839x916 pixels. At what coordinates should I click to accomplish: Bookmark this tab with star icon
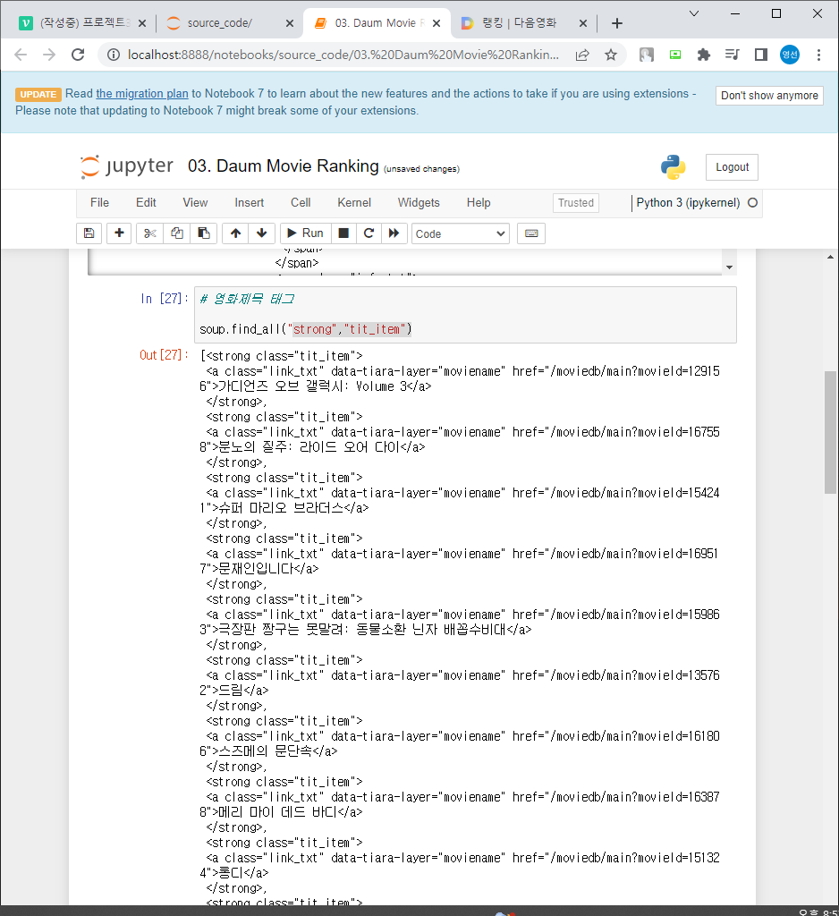pos(611,55)
